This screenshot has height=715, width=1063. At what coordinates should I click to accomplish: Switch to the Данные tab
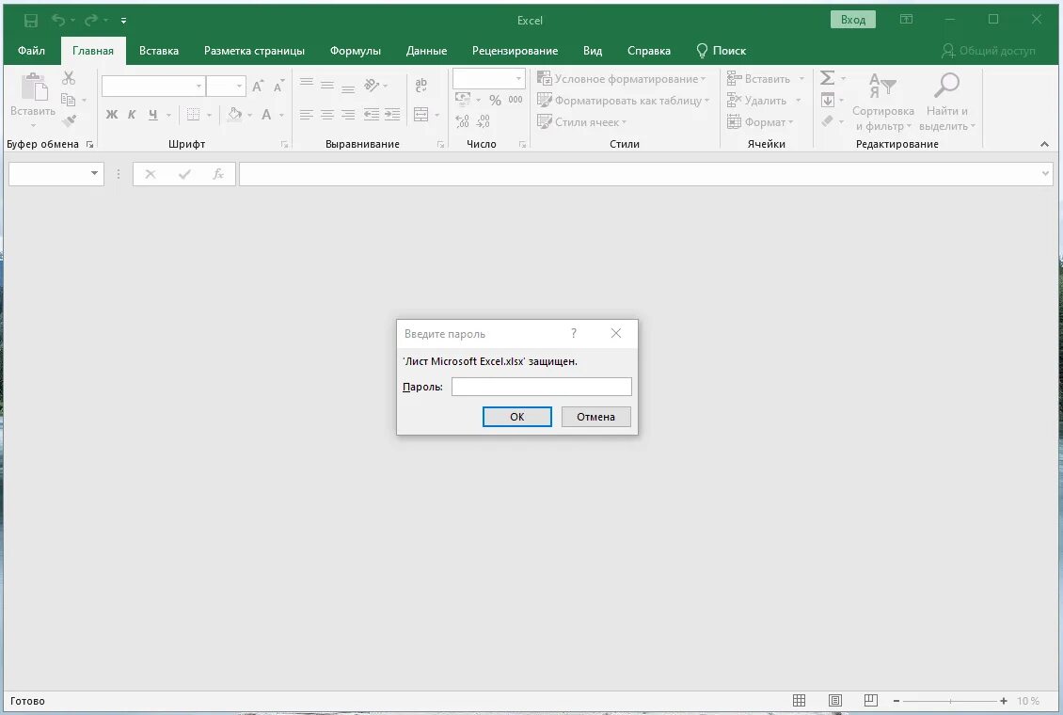pos(426,51)
